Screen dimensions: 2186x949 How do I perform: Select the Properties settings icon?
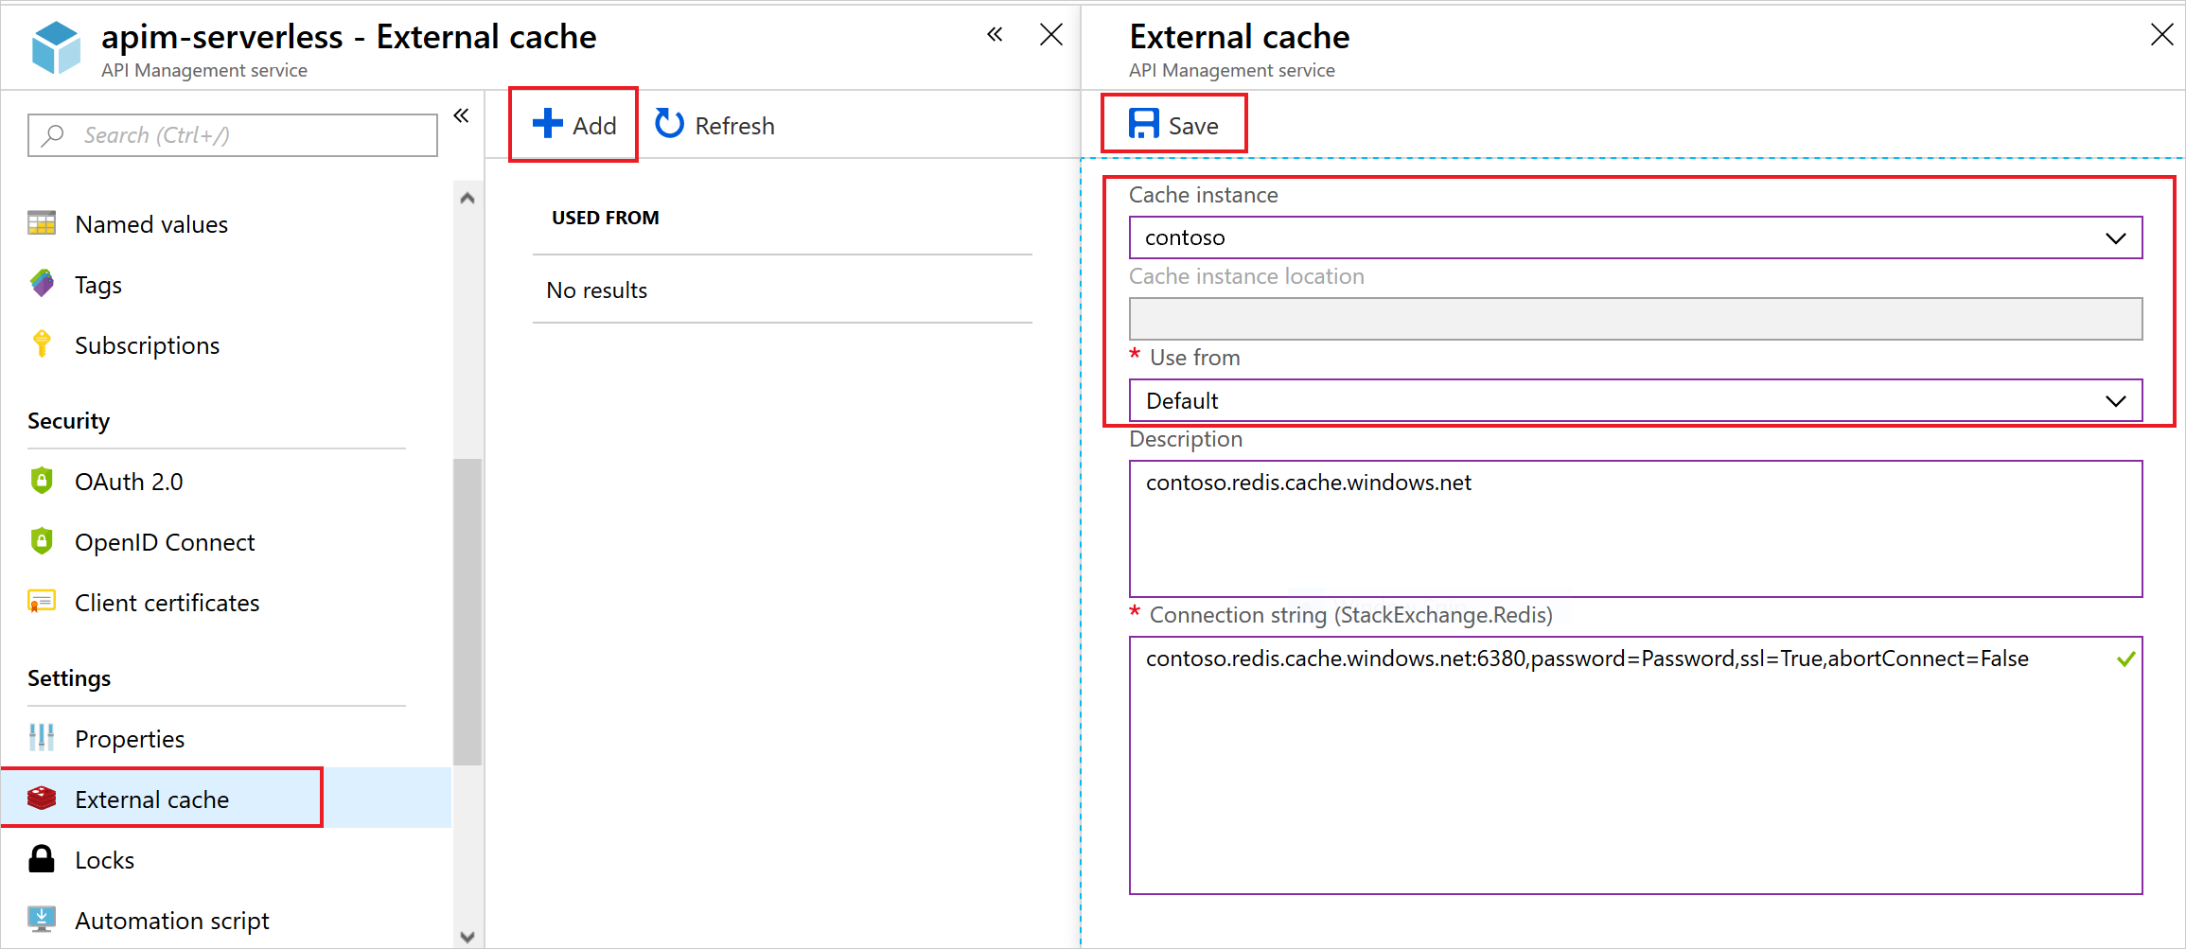pos(42,738)
